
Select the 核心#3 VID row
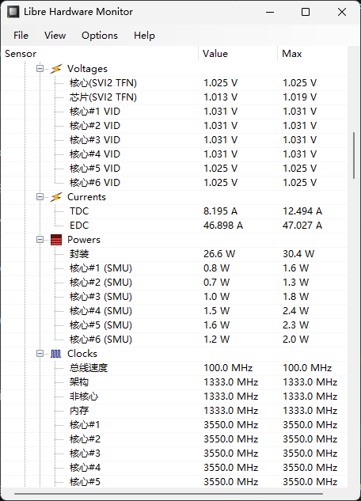pos(174,140)
